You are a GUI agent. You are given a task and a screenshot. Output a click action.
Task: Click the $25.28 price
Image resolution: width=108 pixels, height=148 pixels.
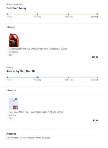[x=95, y=57]
